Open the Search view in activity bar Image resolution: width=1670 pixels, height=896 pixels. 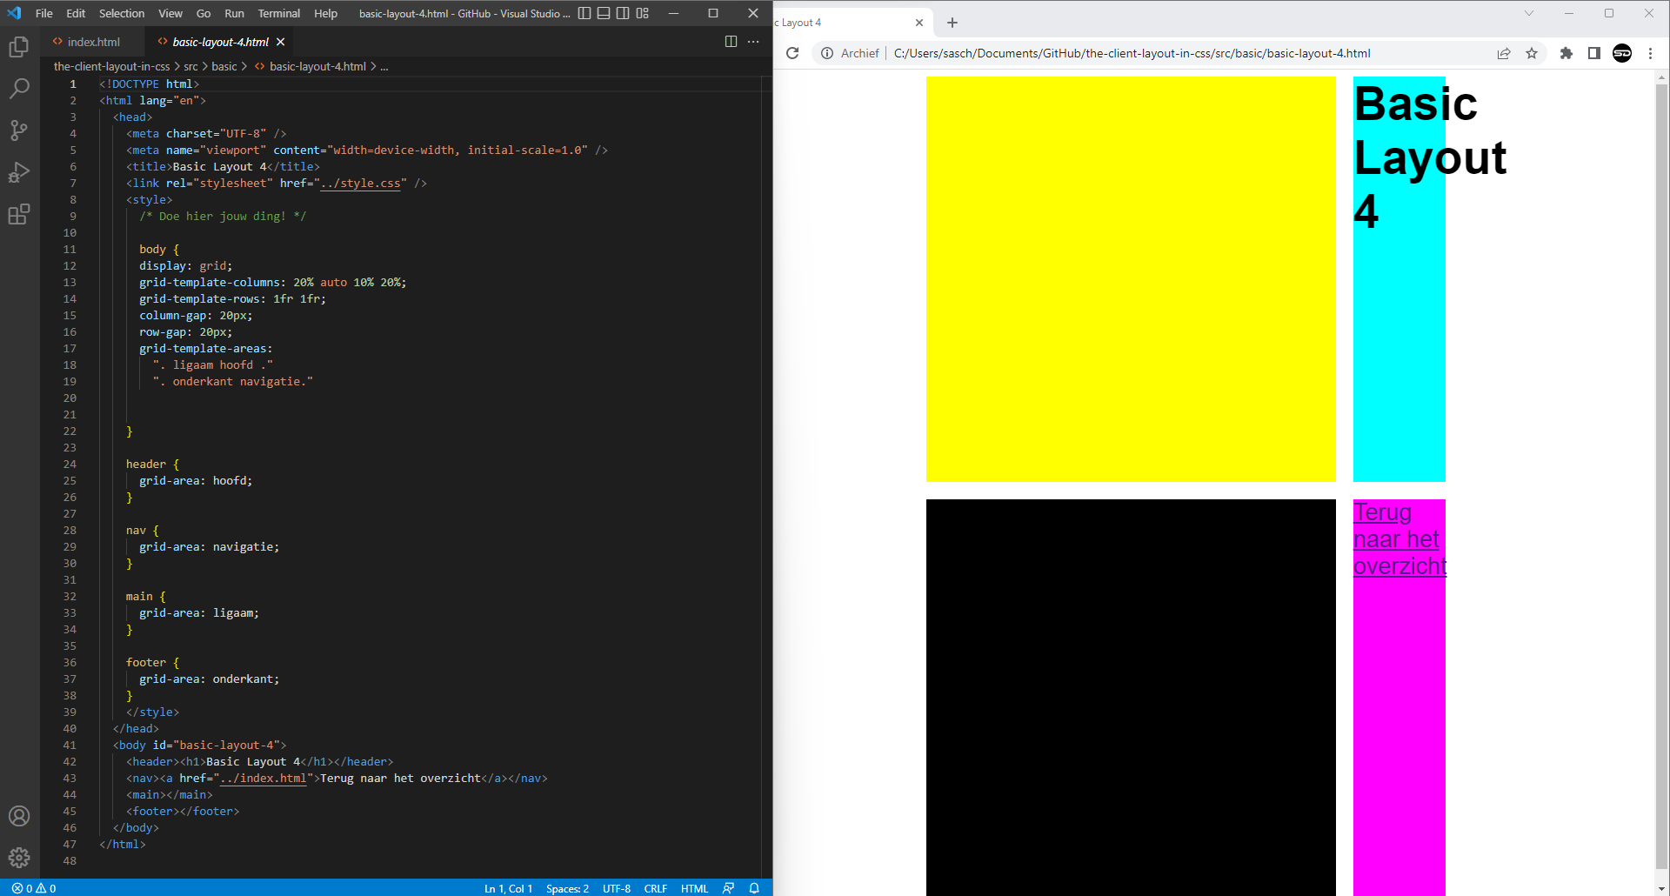coord(19,89)
